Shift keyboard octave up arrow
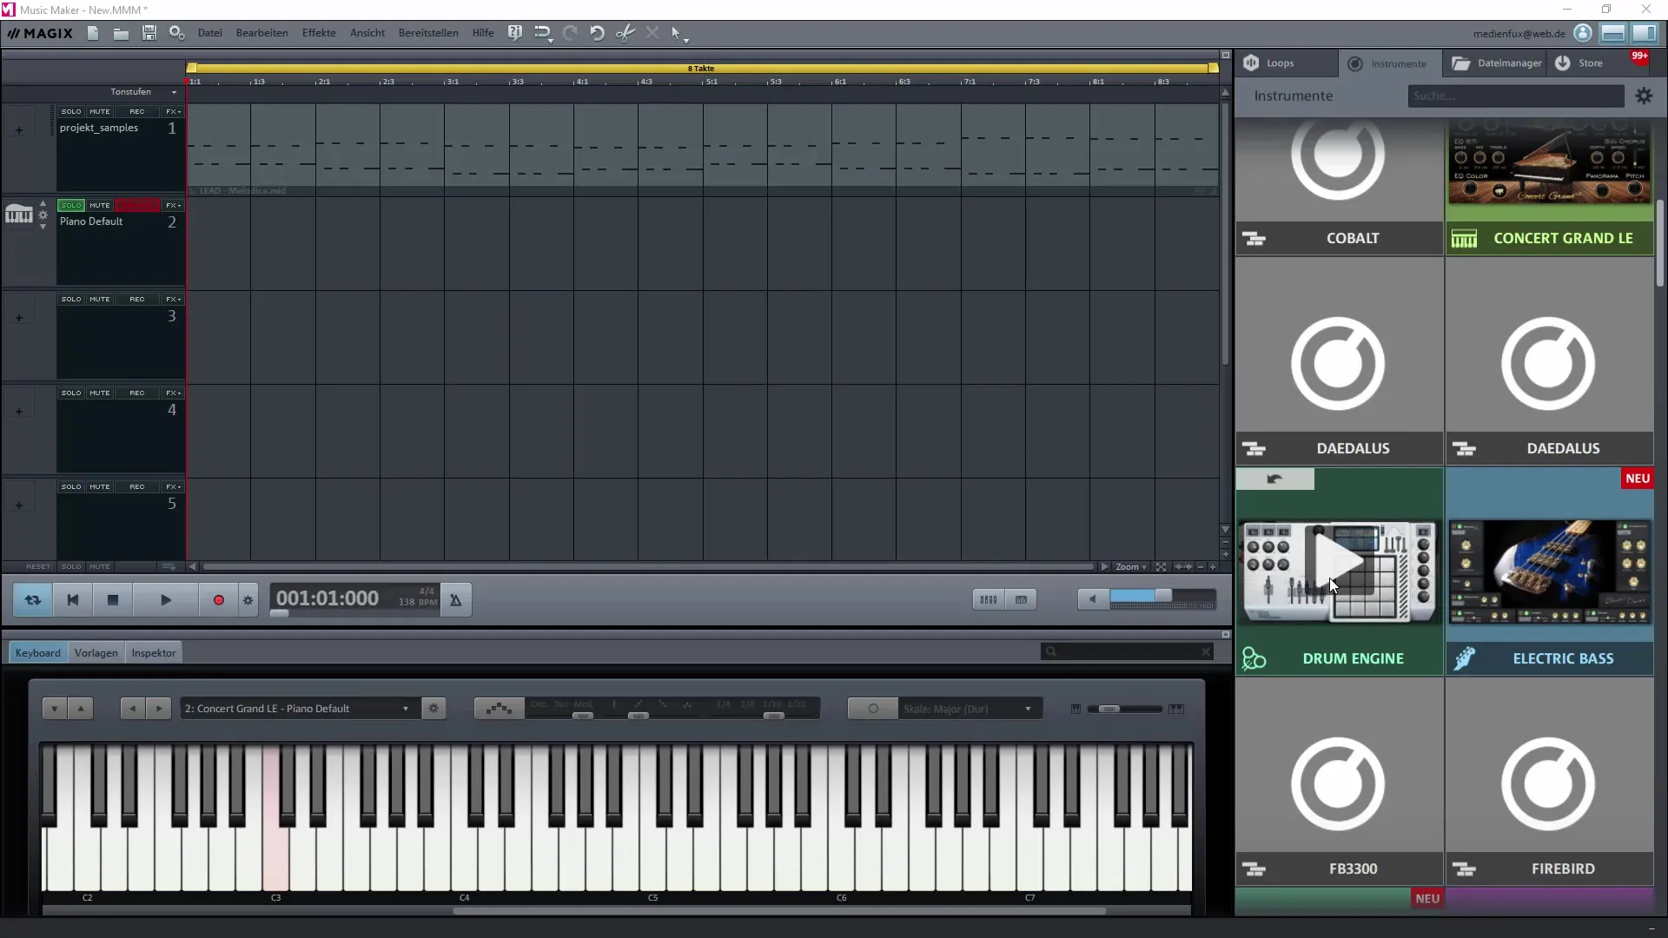Screen dimensions: 1668x938 point(80,709)
